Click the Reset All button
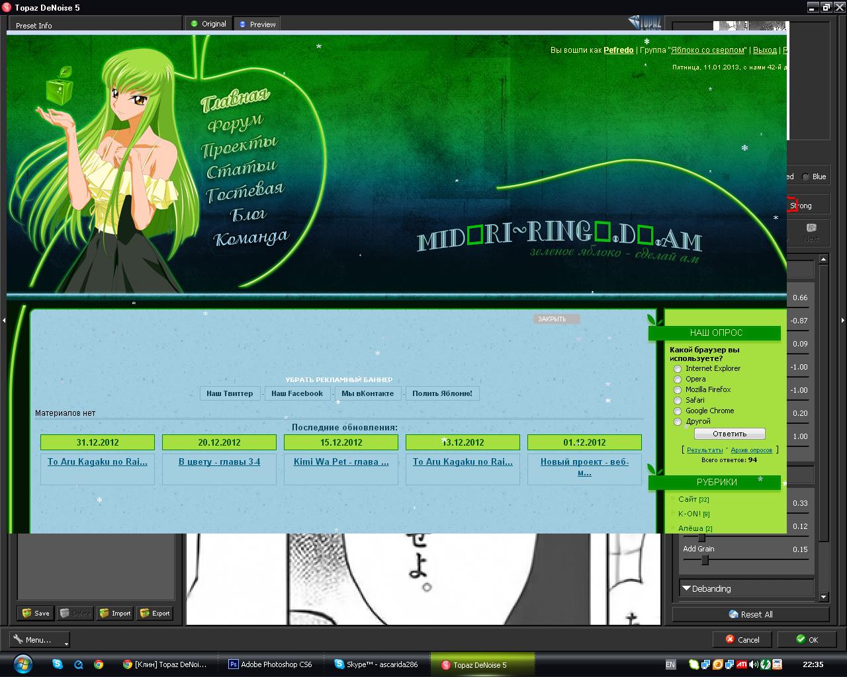This screenshot has height=677, width=847. 750,614
